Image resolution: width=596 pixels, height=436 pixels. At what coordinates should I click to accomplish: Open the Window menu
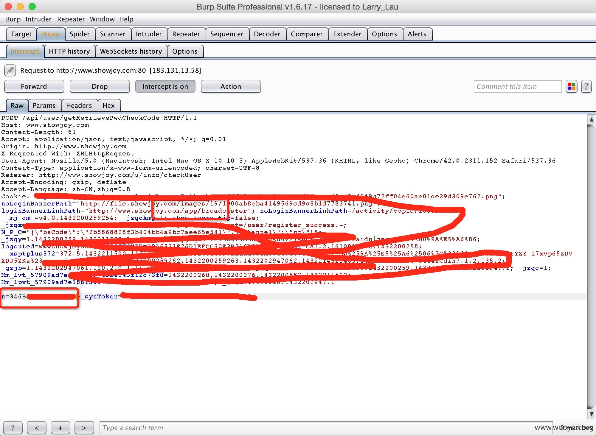coord(102,19)
